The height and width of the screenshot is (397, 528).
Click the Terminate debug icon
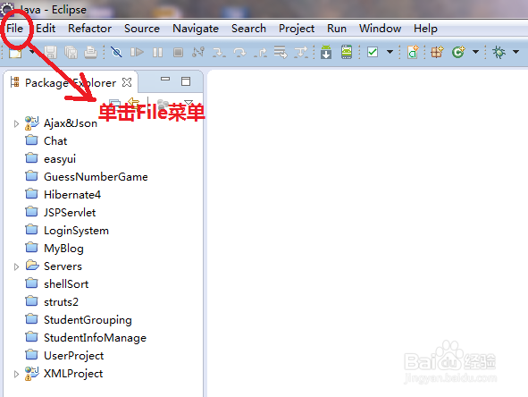pos(178,52)
